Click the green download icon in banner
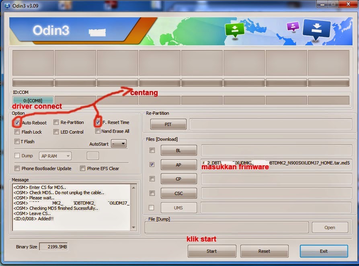This screenshot has height=266, width=359. (x=234, y=30)
